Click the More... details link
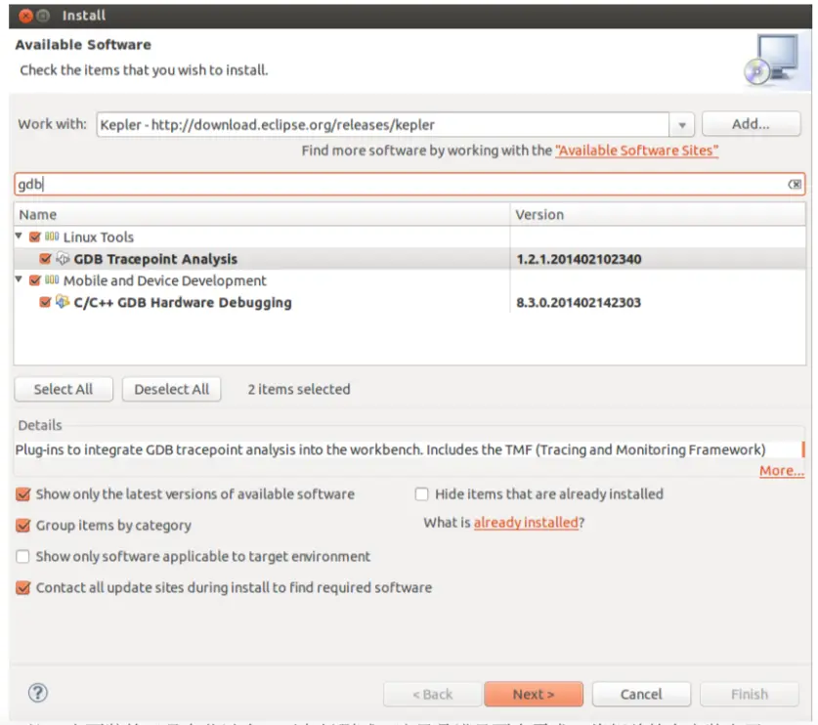This screenshot has width=818, height=725. [x=782, y=470]
